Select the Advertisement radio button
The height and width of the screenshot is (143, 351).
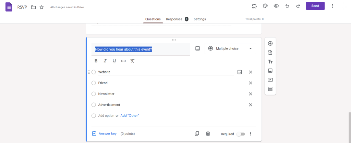[x=94, y=105]
